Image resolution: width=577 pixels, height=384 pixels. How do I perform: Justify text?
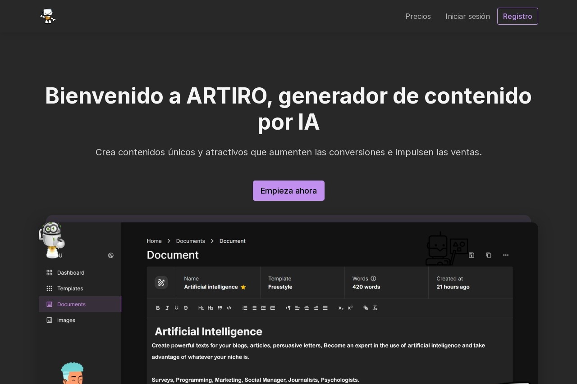(x=325, y=308)
